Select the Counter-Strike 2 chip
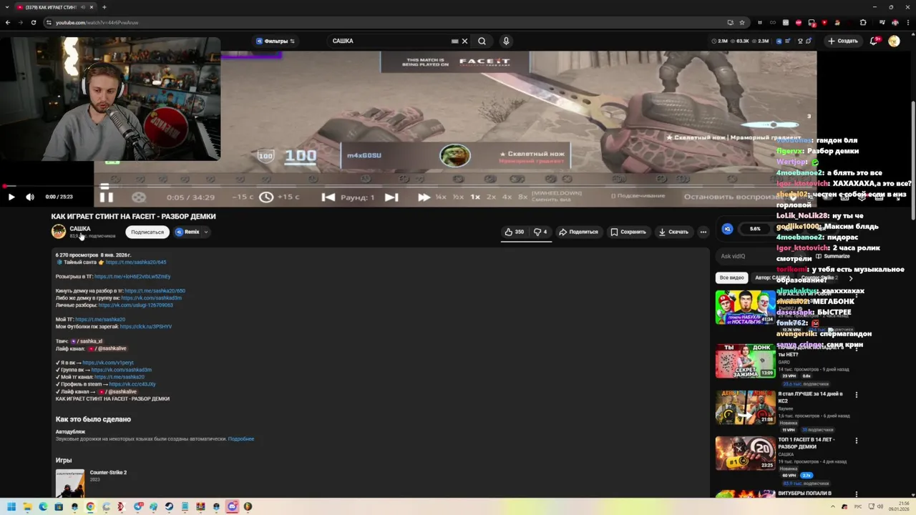The image size is (916, 515). tap(818, 278)
